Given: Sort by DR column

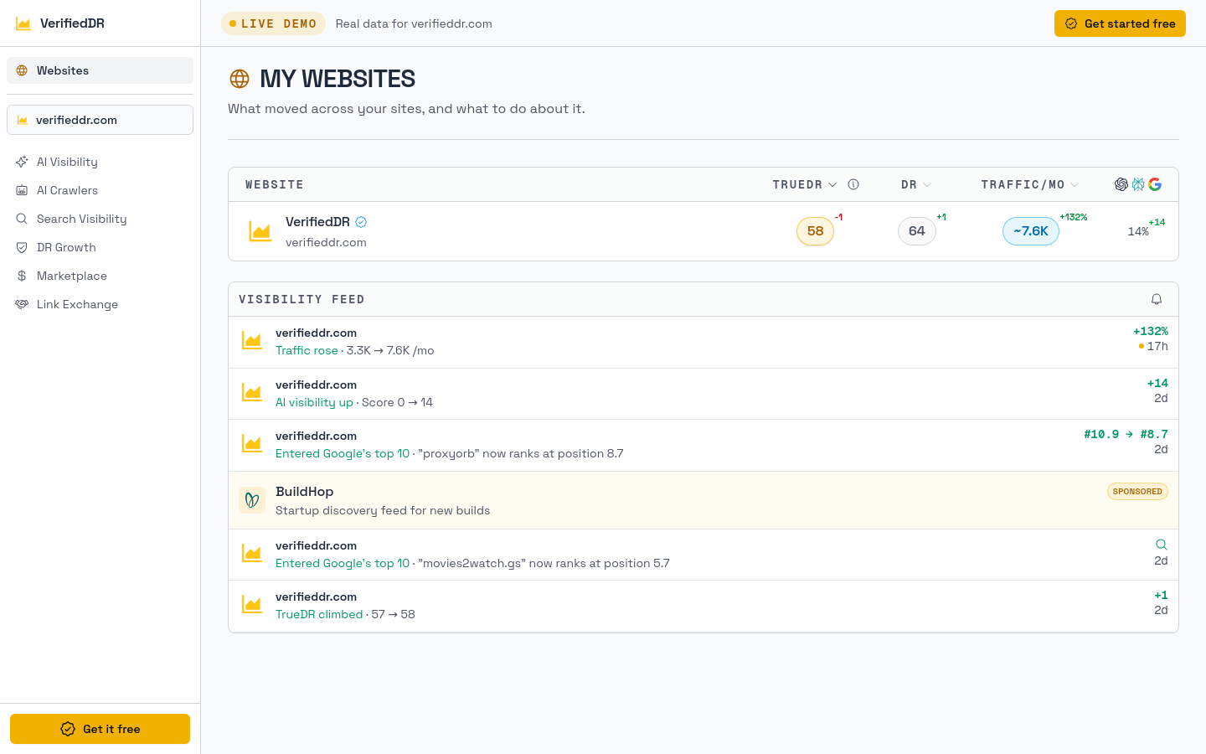Looking at the screenshot, I should [916, 184].
